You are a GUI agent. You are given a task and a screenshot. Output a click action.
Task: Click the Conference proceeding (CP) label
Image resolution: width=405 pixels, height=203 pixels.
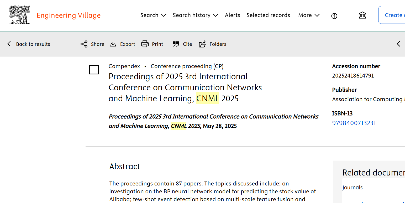click(187, 66)
